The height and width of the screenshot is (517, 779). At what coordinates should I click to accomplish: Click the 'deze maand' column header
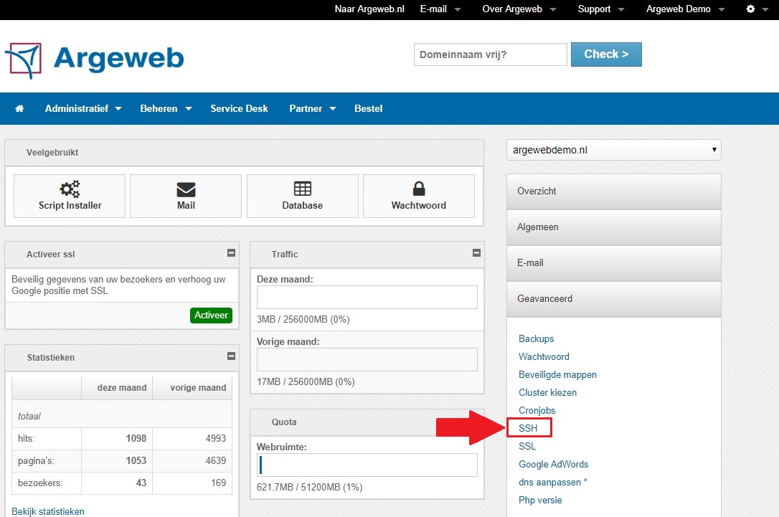tap(122, 388)
